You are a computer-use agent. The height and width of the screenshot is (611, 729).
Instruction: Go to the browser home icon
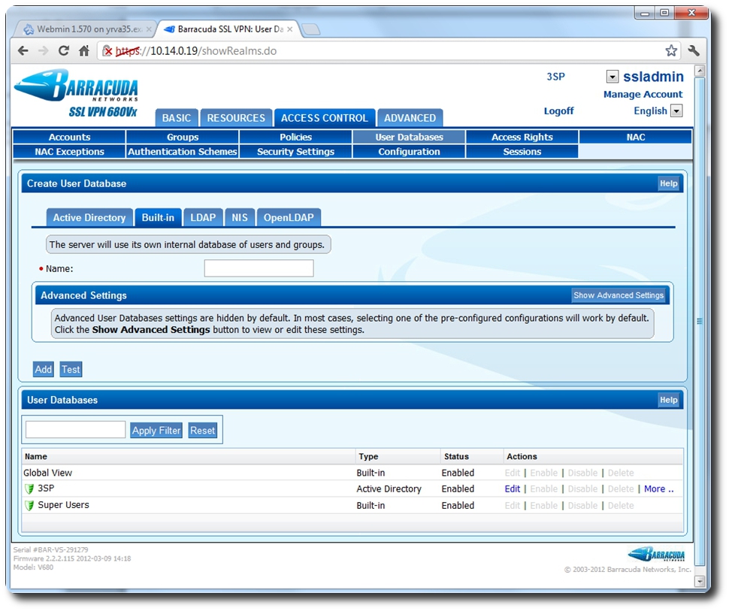click(84, 50)
